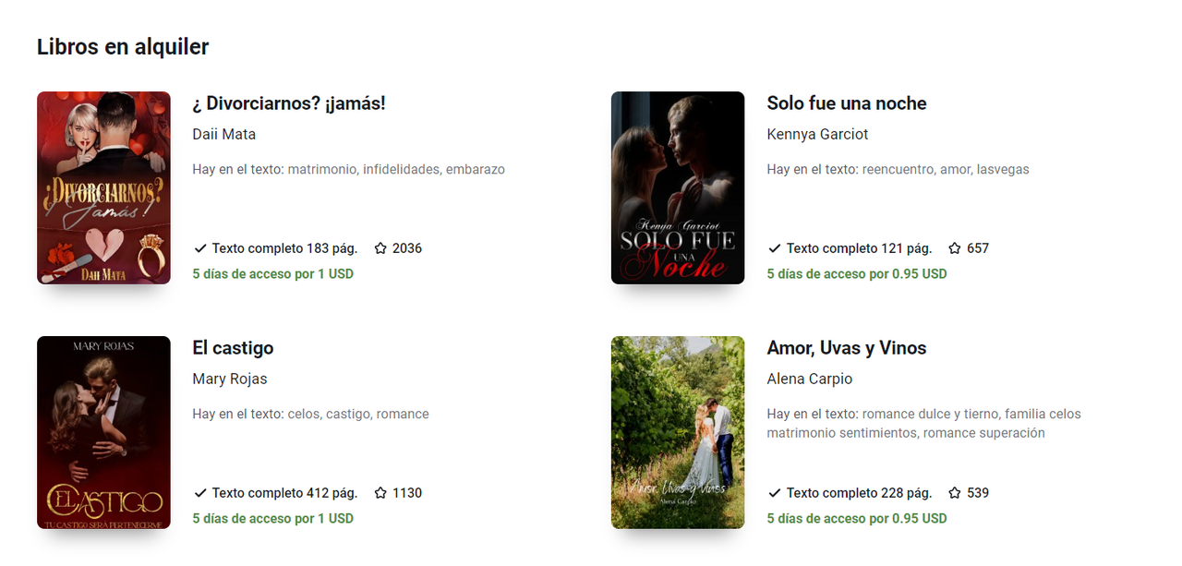Open the '¿ Divorciarnos? ¡jamás!' book cover
Screen dimensions: 1182x566
[x=103, y=187]
